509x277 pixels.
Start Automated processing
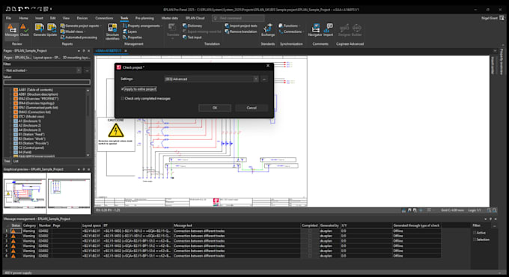[79, 37]
